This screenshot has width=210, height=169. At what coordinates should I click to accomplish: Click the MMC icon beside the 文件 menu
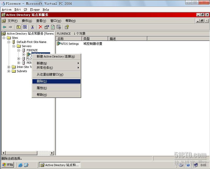[4, 21]
